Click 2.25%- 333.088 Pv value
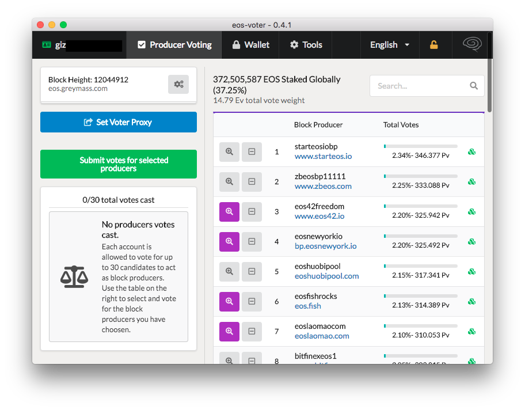Image resolution: width=525 pixels, height=410 pixels. click(x=421, y=185)
